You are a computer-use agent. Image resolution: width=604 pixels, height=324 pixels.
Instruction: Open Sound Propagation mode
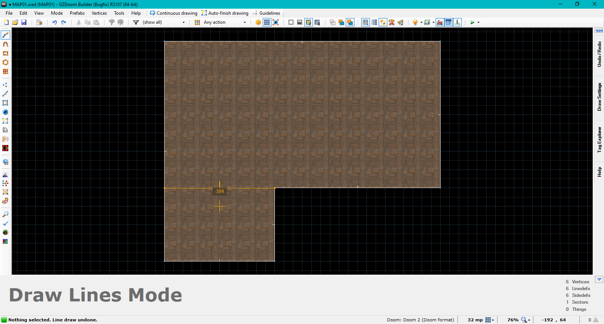pos(5,139)
